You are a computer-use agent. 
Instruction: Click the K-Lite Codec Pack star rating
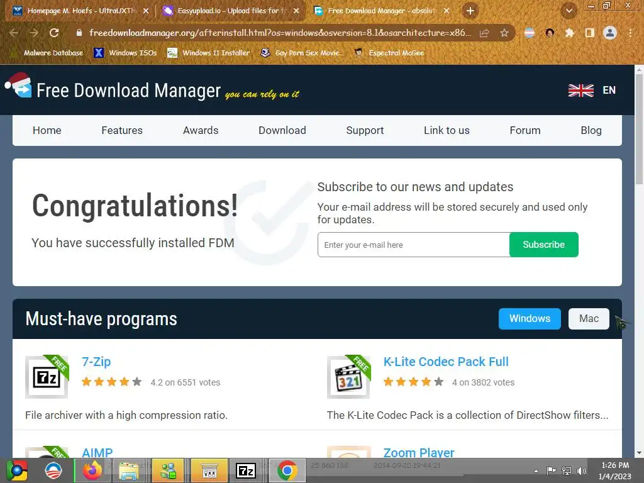414,382
